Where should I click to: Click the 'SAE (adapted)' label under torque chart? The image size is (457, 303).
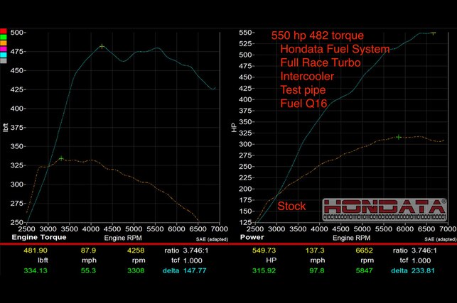point(212,239)
